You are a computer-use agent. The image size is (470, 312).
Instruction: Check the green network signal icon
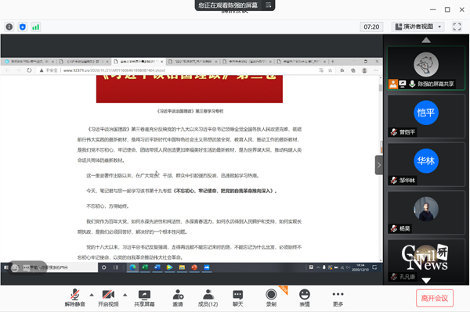pyautogui.click(x=36, y=27)
